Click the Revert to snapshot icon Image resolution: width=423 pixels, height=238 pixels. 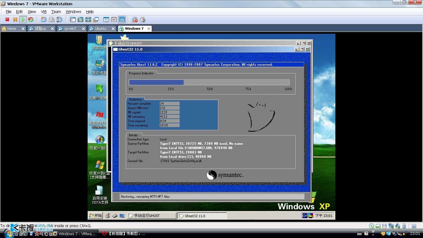point(51,20)
